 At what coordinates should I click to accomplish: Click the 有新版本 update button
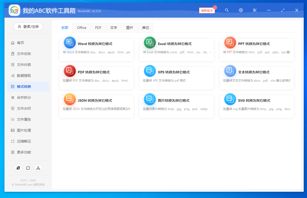207,10
